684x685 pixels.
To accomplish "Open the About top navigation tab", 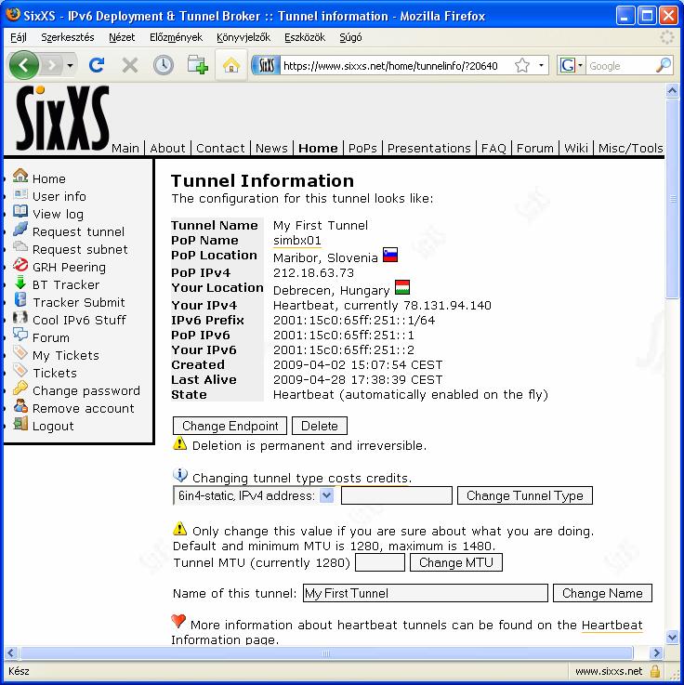I will (167, 149).
